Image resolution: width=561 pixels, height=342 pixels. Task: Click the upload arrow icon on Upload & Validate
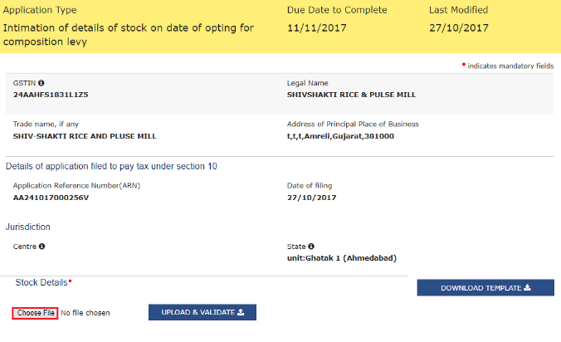point(241,313)
